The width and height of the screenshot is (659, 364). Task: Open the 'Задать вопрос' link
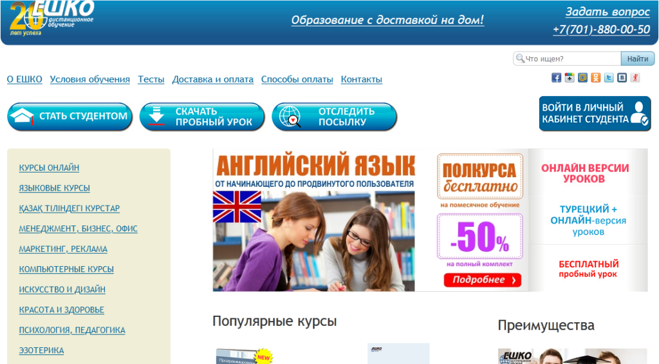pos(608,12)
